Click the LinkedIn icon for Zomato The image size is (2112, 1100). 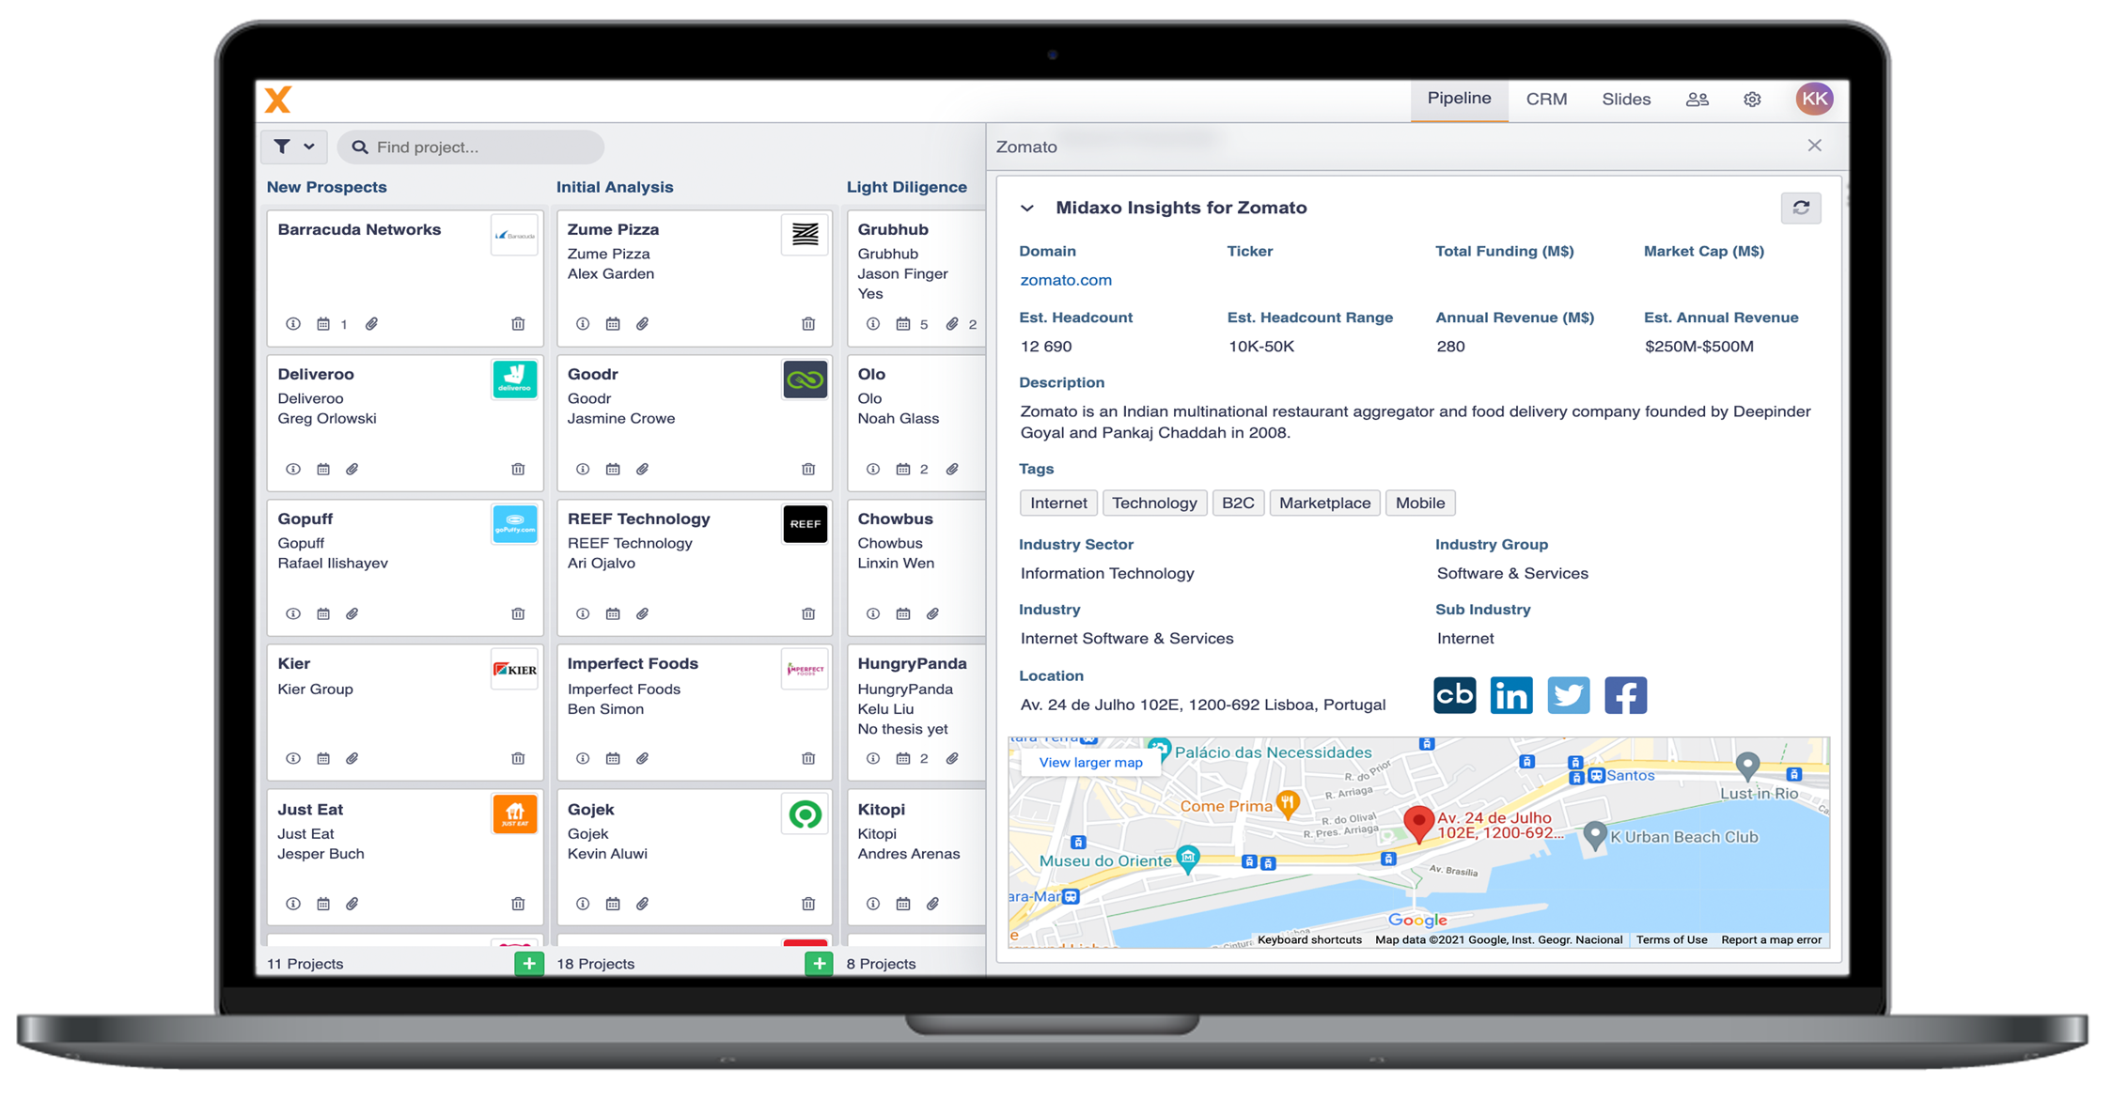pos(1512,695)
